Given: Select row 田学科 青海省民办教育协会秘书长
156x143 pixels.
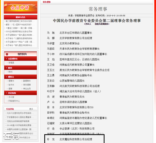Looking at the screenshot, I should (x=68, y=113).
